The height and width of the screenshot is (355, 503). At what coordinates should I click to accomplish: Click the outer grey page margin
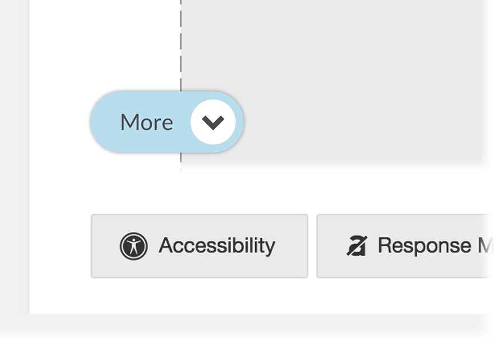tap(14, 160)
